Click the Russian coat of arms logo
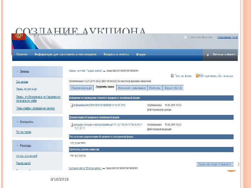 click(19, 37)
